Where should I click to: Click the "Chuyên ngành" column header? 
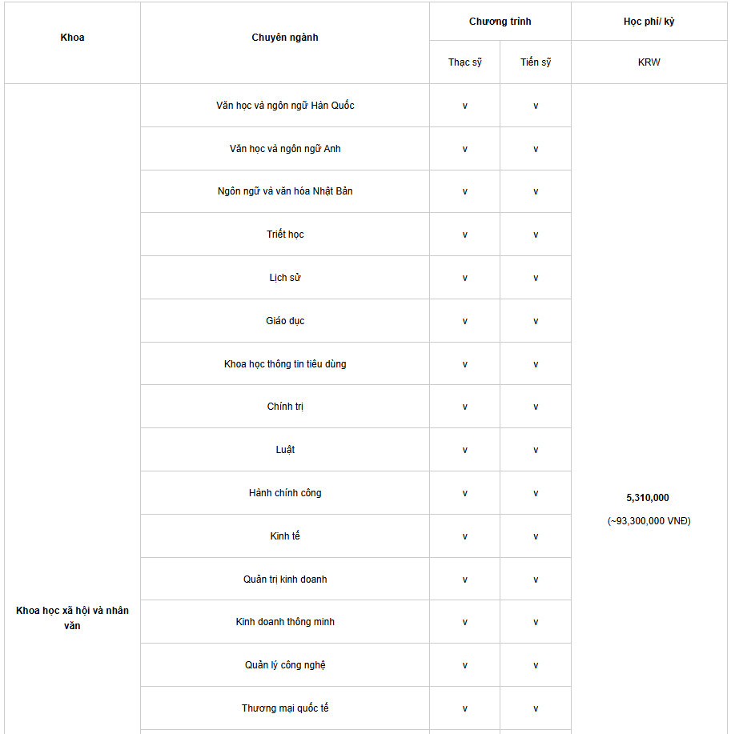pos(285,38)
